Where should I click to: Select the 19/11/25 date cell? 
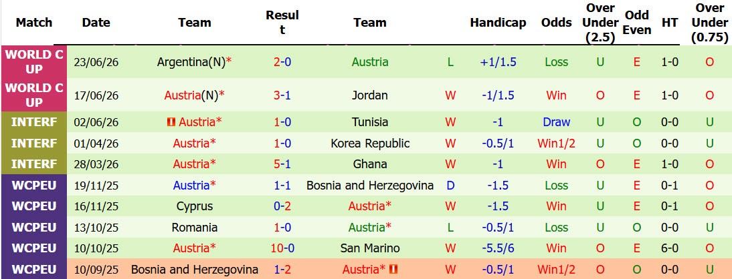tap(96, 186)
